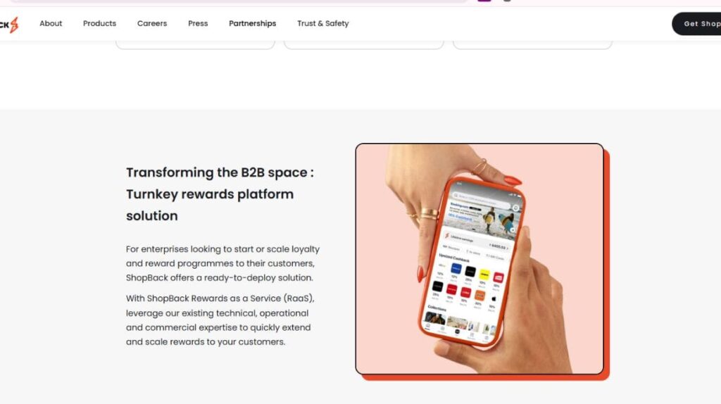Click the surfers banner on the phone screen

(484, 218)
